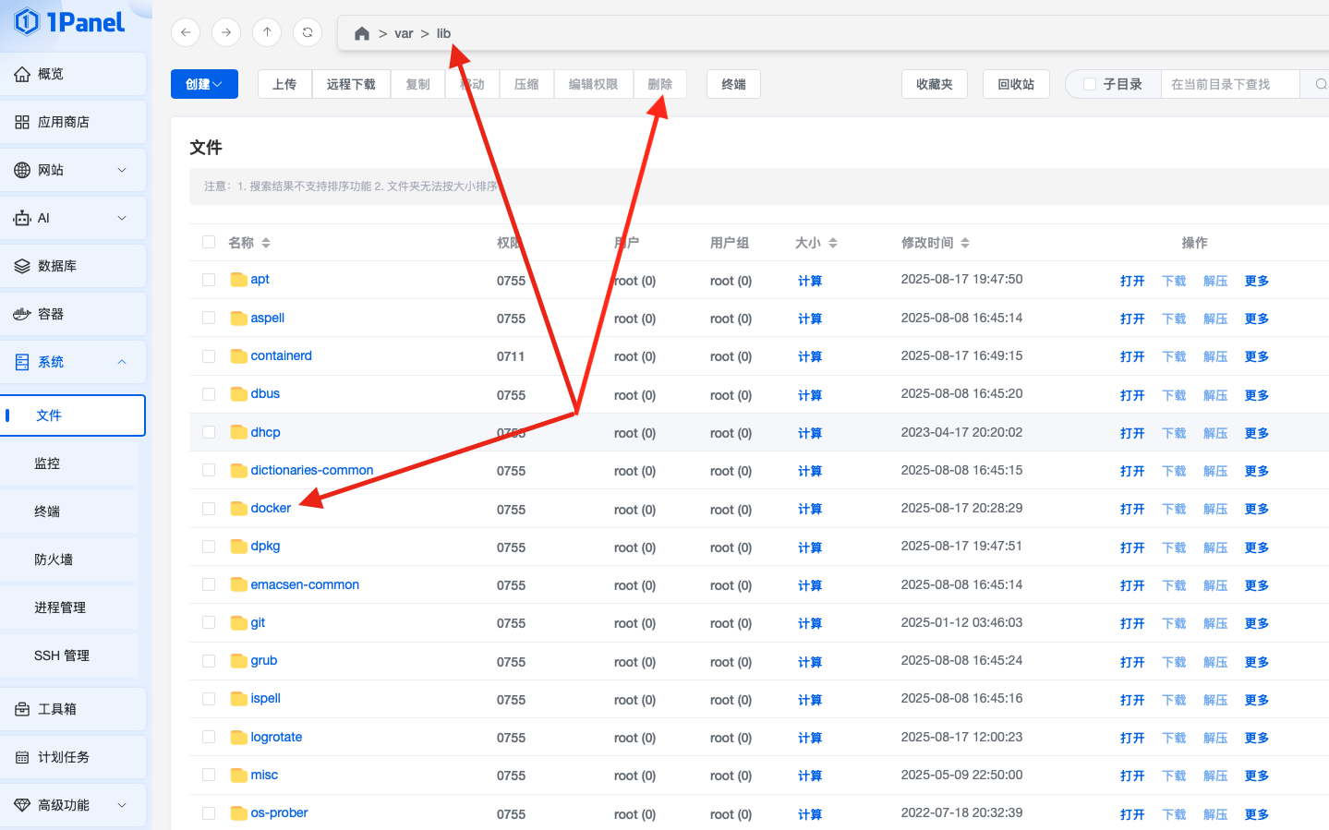
Task: Open the 回收站 recycle bin
Action: (x=1016, y=84)
